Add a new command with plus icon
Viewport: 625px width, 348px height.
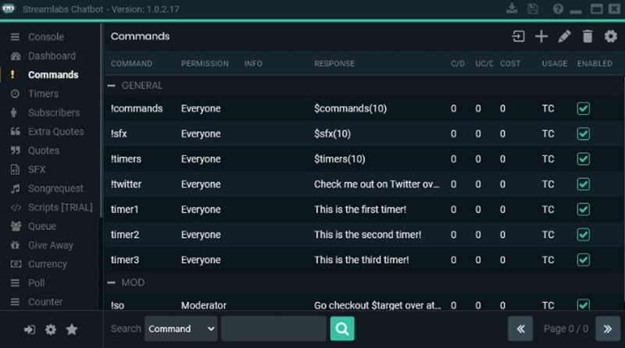click(541, 37)
